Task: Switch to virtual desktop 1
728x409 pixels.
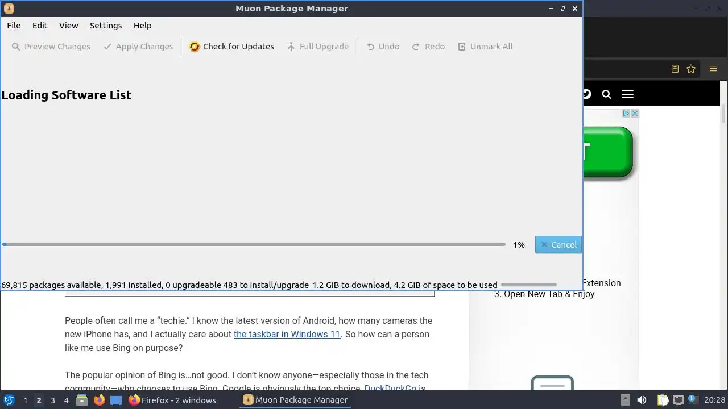Action: pos(25,400)
